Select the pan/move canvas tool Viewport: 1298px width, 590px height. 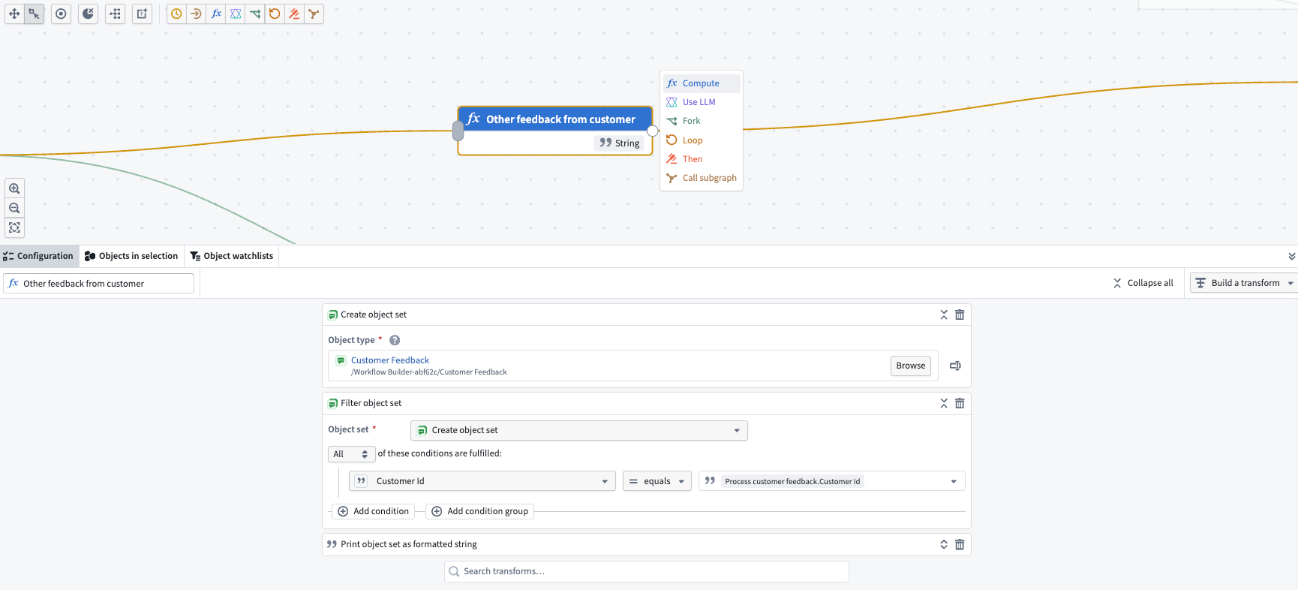[x=14, y=14]
